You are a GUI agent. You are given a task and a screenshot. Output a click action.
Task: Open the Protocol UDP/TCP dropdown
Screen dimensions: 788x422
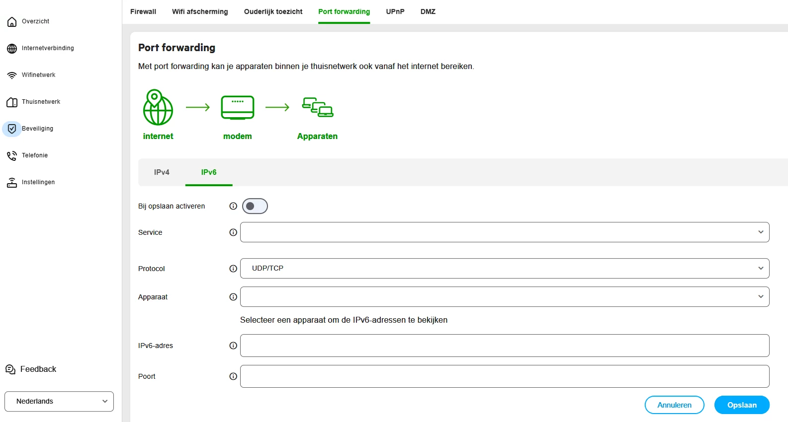point(504,269)
